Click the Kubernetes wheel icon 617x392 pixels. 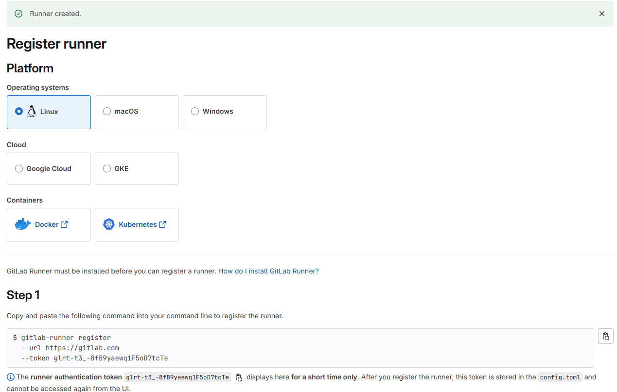[109, 224]
